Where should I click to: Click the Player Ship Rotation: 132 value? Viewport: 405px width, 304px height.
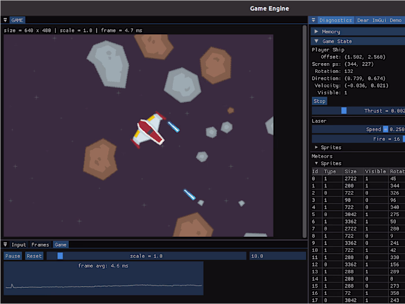point(349,71)
